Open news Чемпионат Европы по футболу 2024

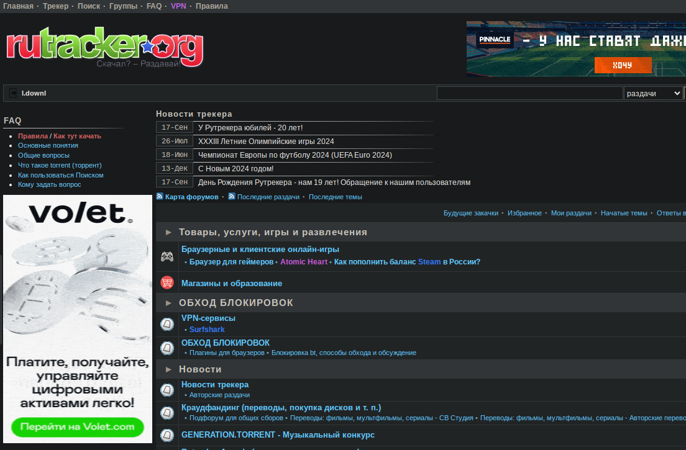[295, 155]
